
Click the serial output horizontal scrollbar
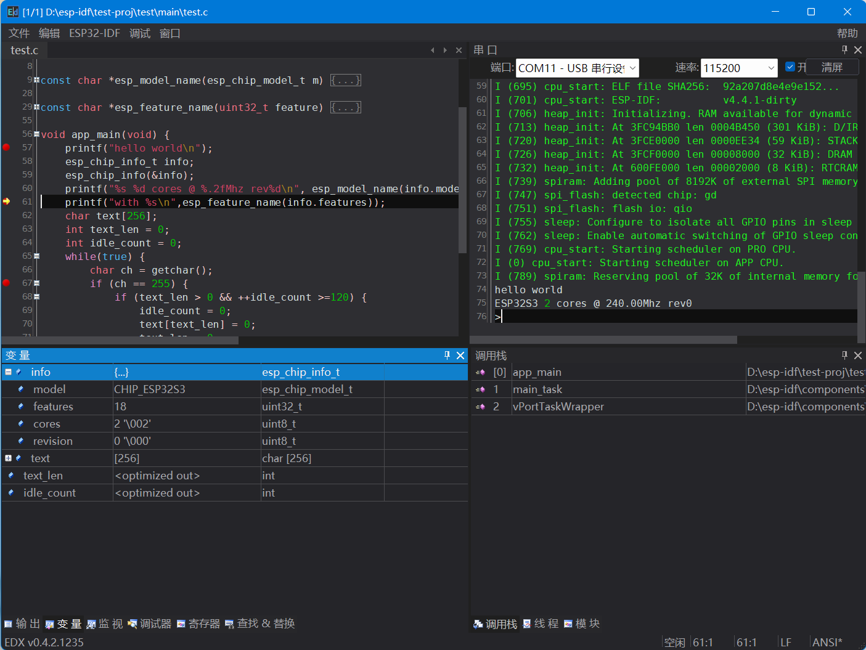[604, 340]
